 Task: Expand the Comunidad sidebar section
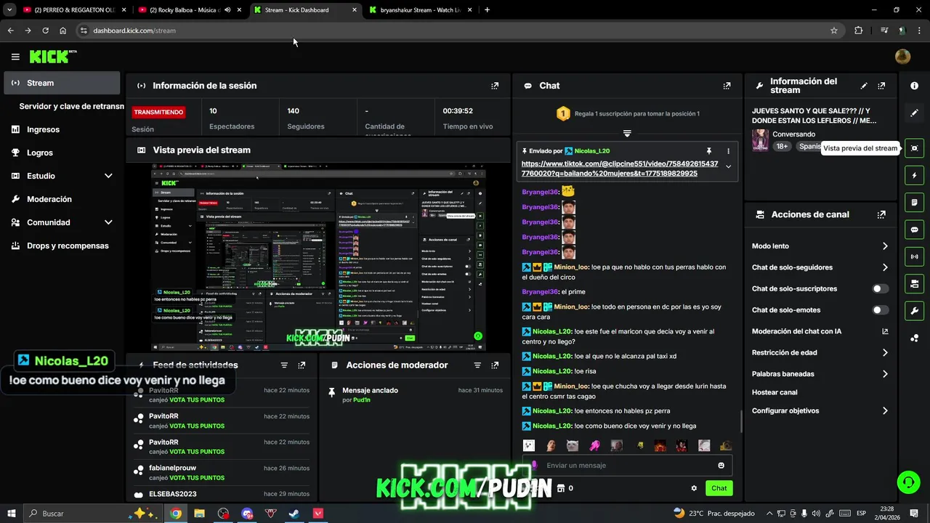tap(108, 222)
